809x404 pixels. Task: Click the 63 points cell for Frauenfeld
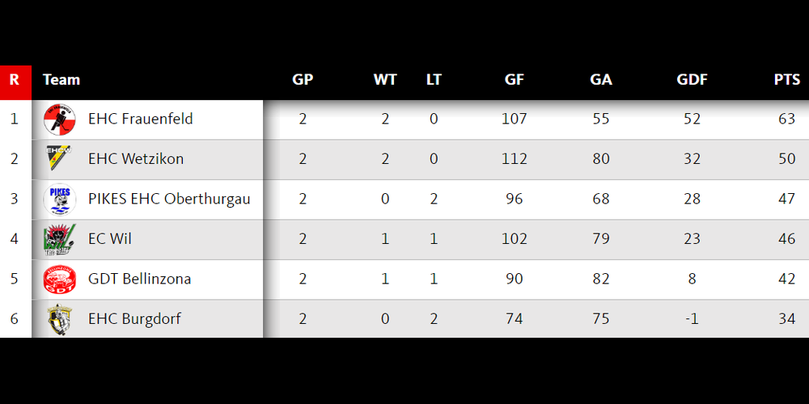pyautogui.click(x=787, y=120)
